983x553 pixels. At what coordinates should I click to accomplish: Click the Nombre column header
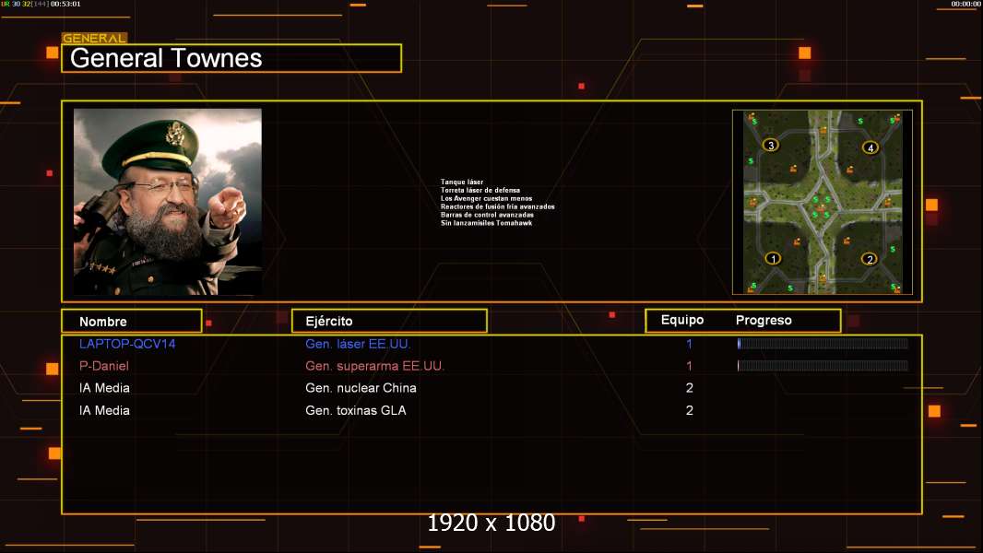tap(132, 322)
